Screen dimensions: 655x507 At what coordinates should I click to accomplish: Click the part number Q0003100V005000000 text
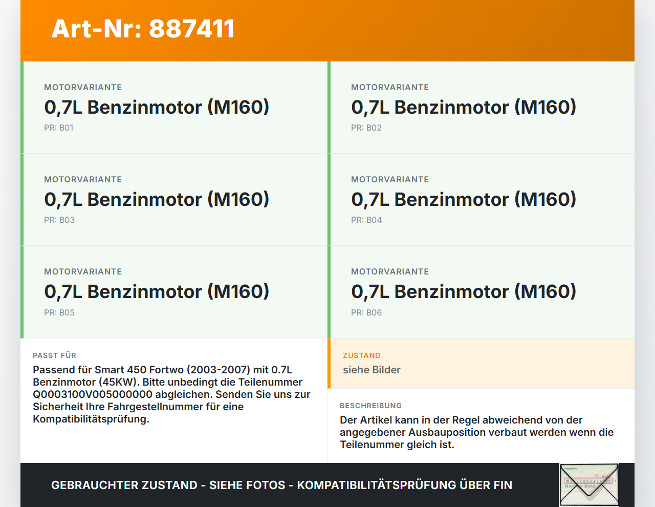tap(93, 394)
